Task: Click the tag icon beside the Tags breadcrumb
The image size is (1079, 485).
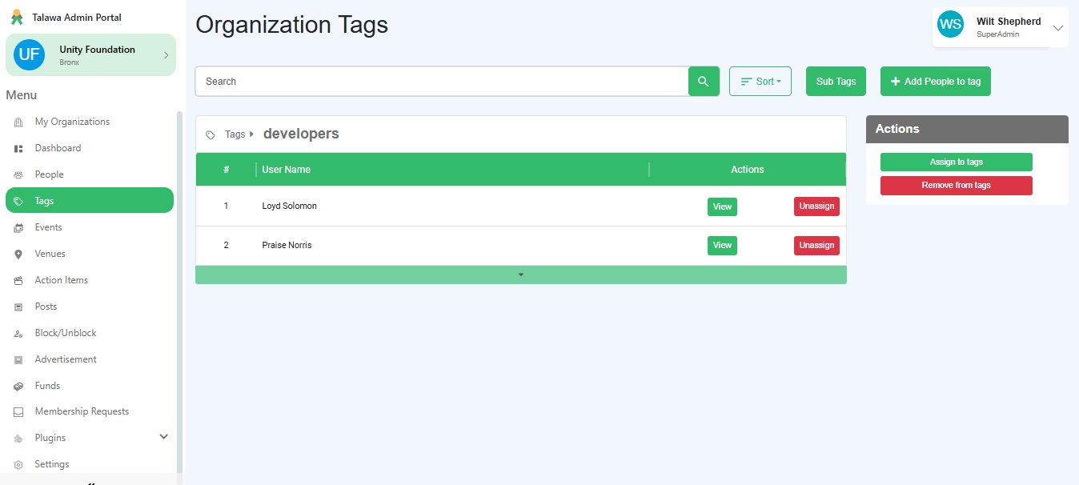Action: click(x=211, y=135)
